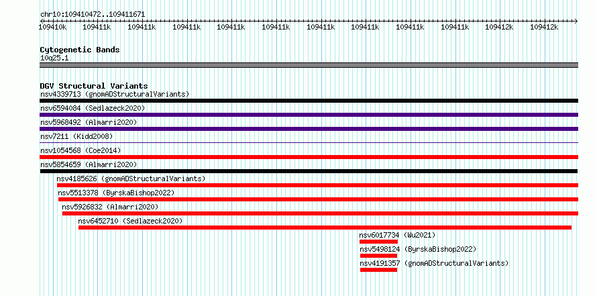Click the red nsv6452710 variant bar
The width and height of the screenshot is (597, 296).
pyautogui.click(x=325, y=228)
